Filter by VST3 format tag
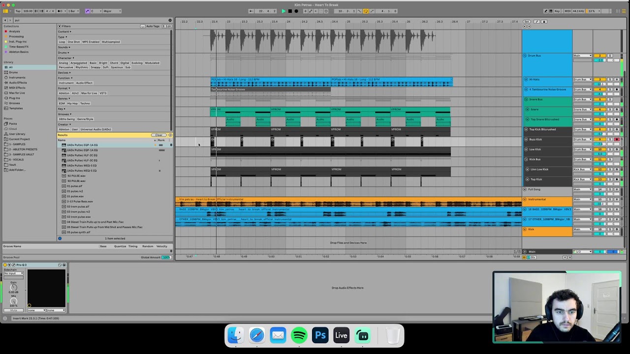This screenshot has width=630, height=354. click(x=103, y=93)
